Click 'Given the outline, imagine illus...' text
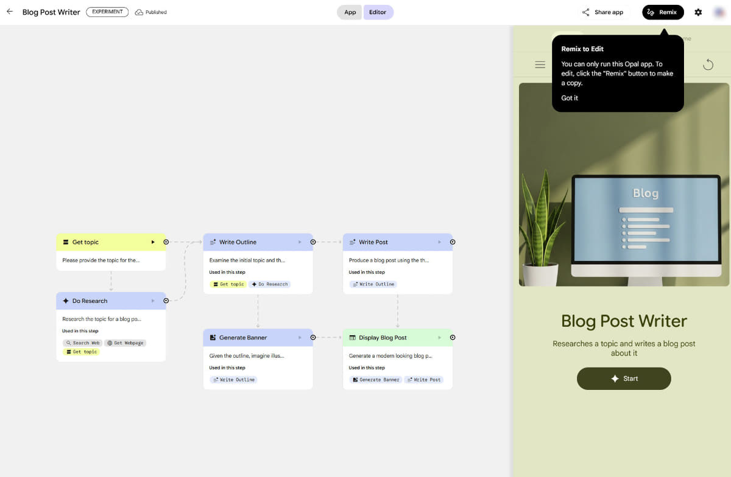The image size is (731, 477). click(247, 356)
